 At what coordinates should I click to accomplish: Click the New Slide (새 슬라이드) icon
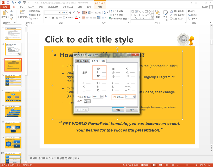tap(22, 12)
